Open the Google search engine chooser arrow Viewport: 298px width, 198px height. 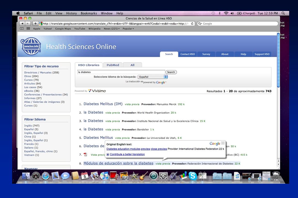200,23
